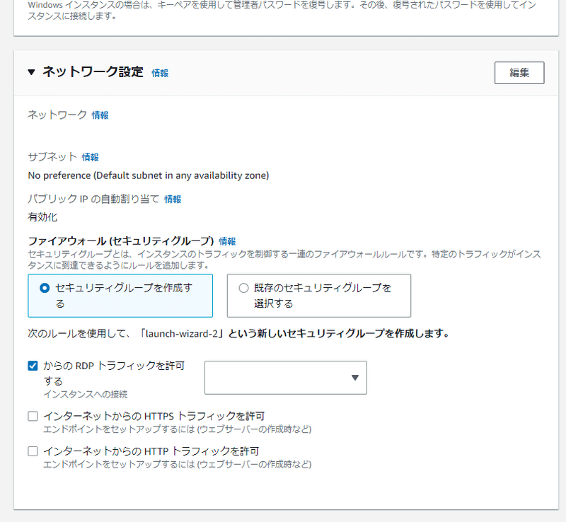Click the パブリック IP の自動割り当て label
This screenshot has height=522, width=566.
point(93,199)
